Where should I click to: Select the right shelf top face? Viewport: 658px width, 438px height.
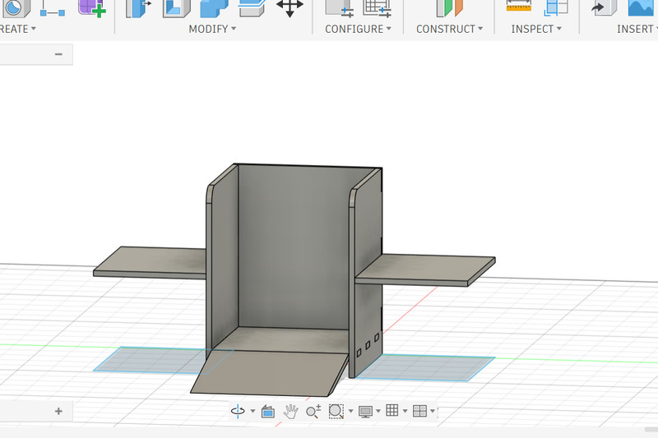tap(424, 267)
